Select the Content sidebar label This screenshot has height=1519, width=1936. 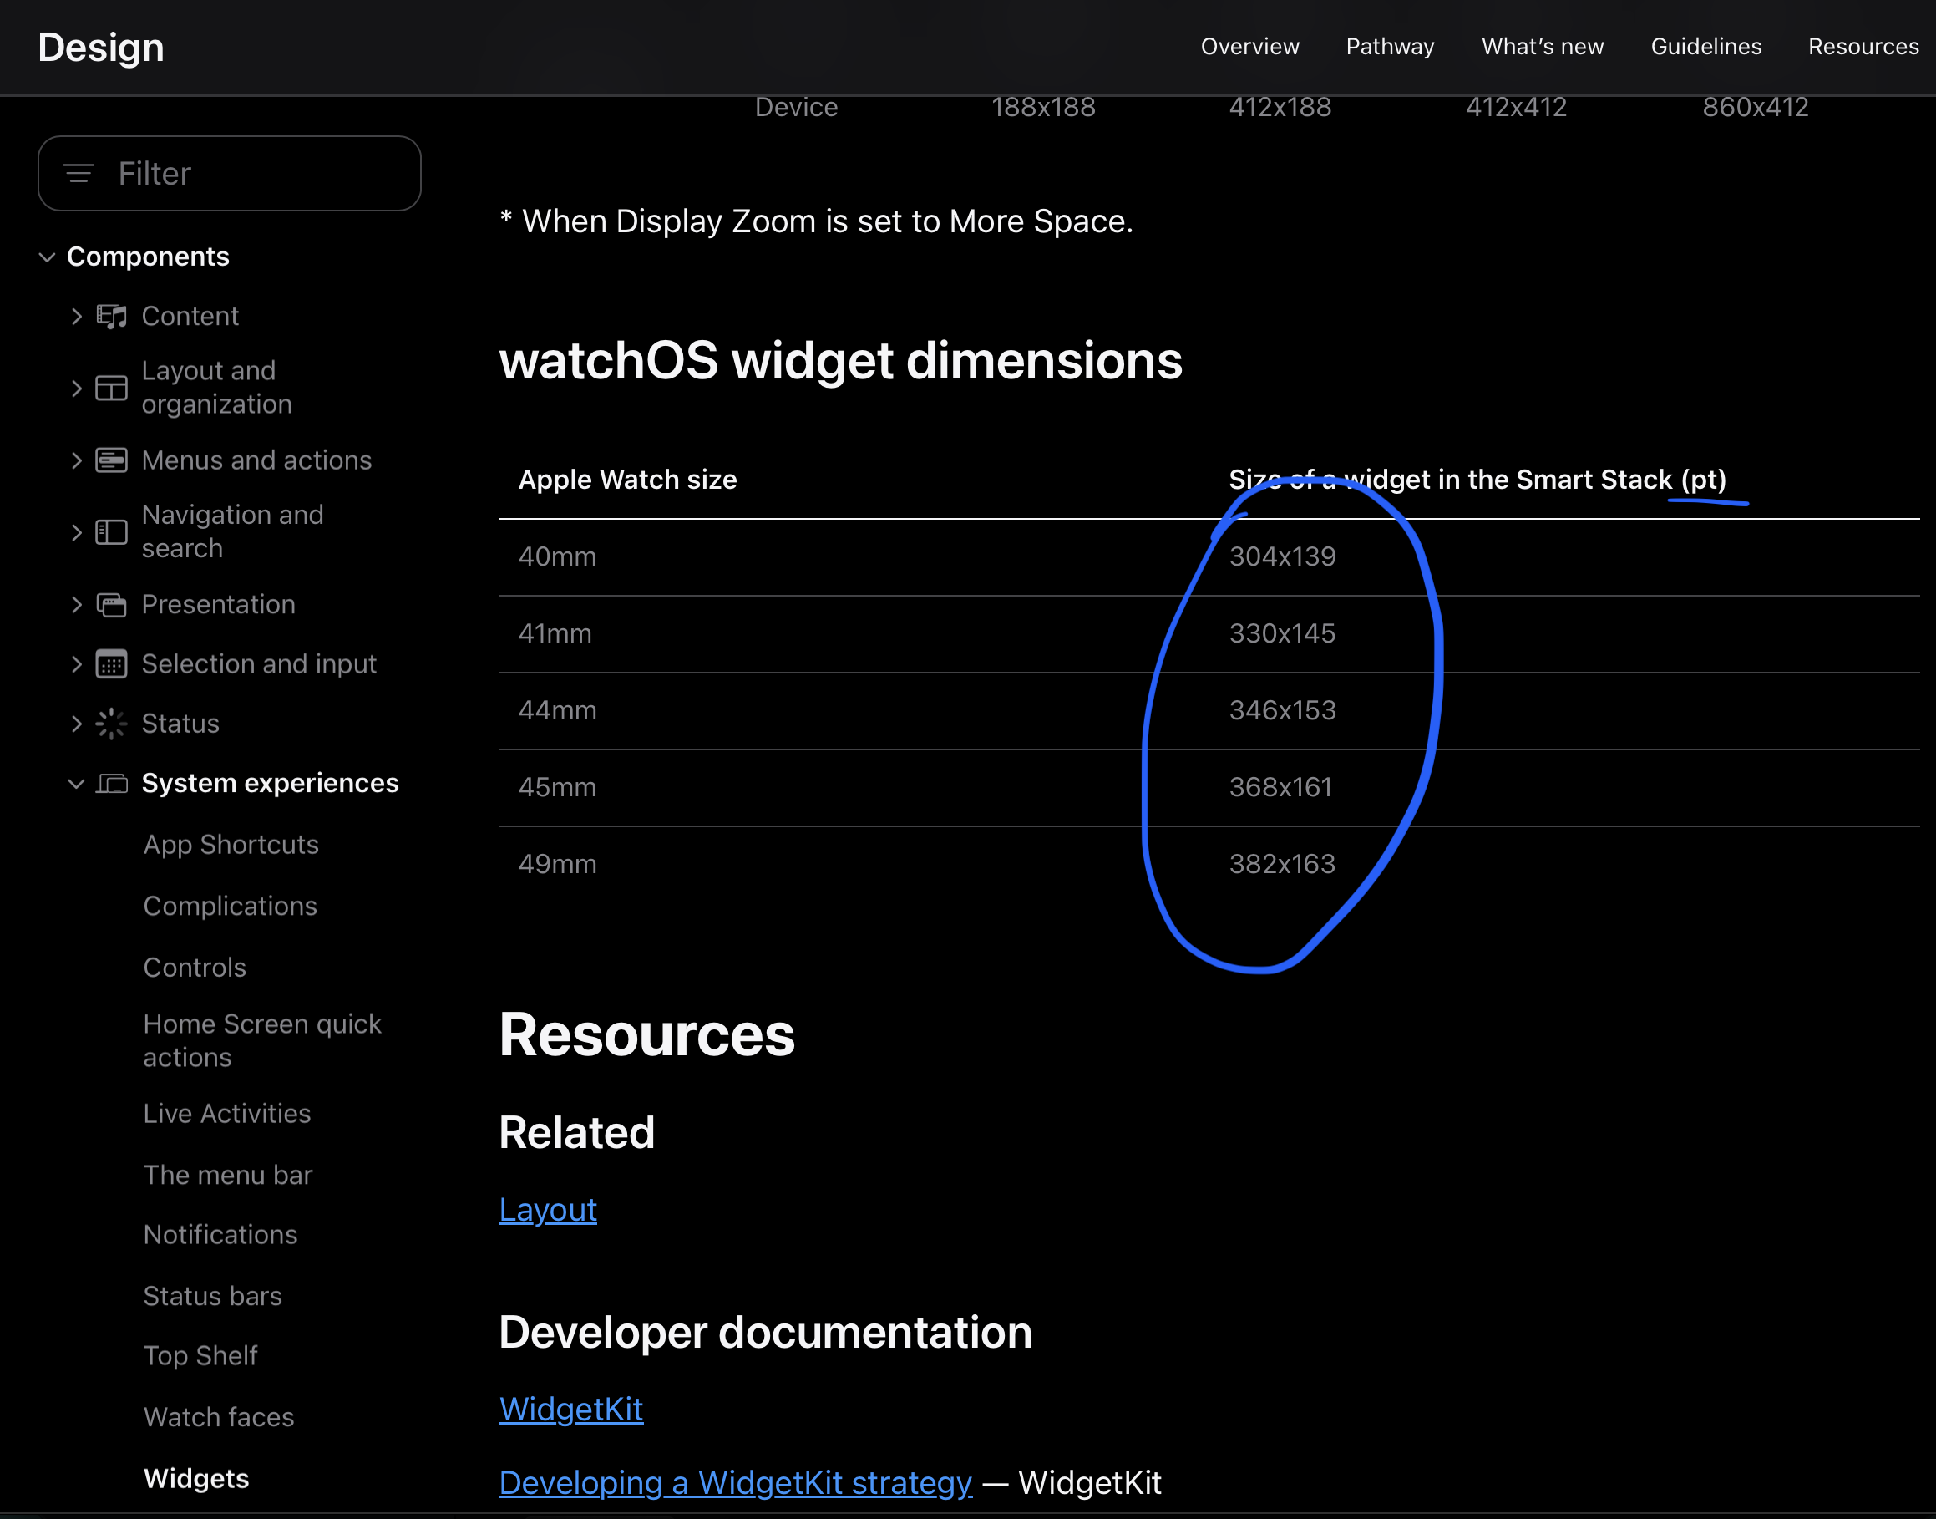(x=190, y=317)
